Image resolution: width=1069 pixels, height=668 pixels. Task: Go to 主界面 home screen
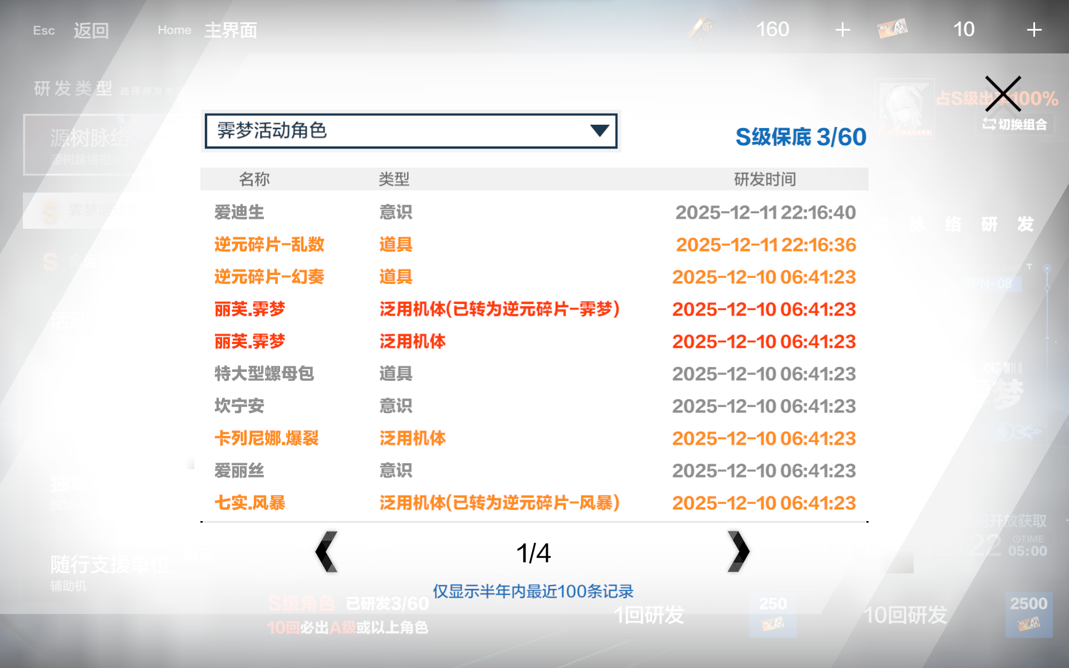click(x=230, y=30)
